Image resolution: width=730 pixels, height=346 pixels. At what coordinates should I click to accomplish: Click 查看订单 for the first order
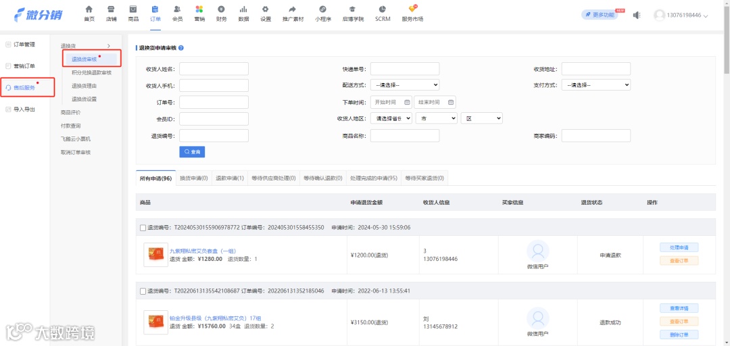tap(679, 260)
